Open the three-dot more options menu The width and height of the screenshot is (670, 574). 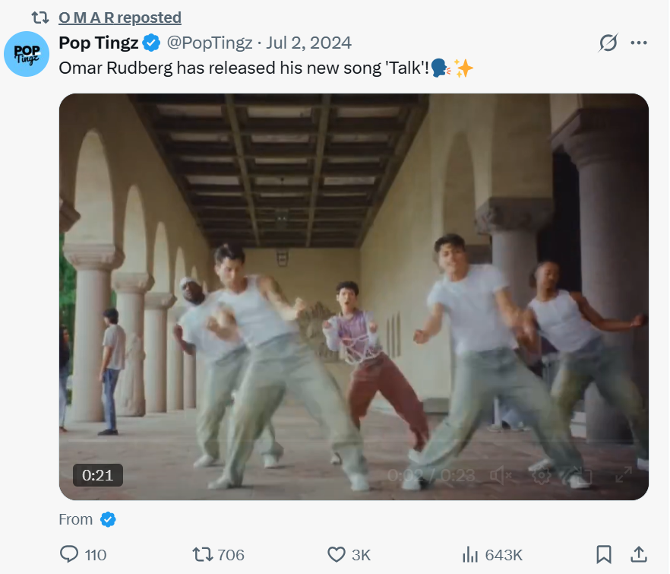point(639,43)
